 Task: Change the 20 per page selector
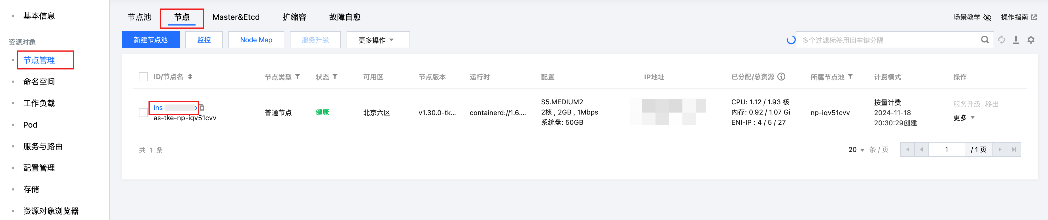(x=856, y=150)
